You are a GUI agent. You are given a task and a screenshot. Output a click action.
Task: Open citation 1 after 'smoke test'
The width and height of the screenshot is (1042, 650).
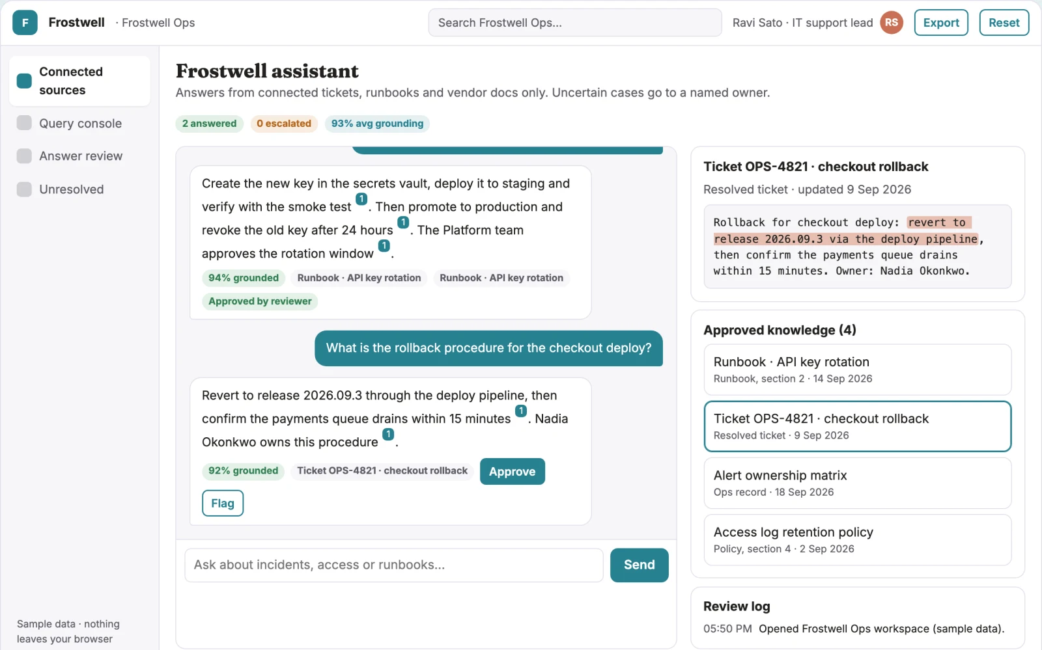tap(361, 199)
